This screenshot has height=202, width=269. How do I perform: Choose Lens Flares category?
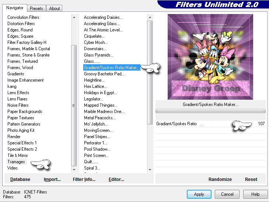(17, 99)
